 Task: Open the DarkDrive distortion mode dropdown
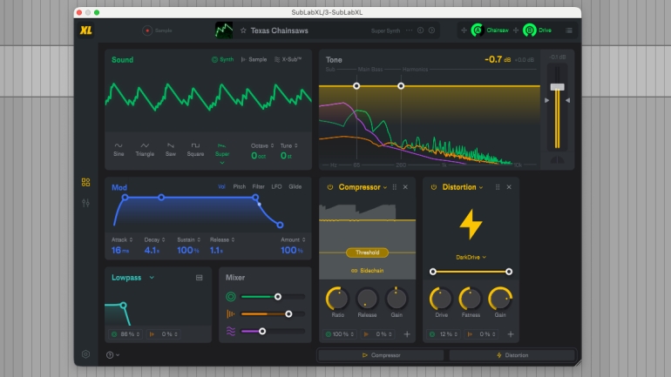tap(471, 258)
